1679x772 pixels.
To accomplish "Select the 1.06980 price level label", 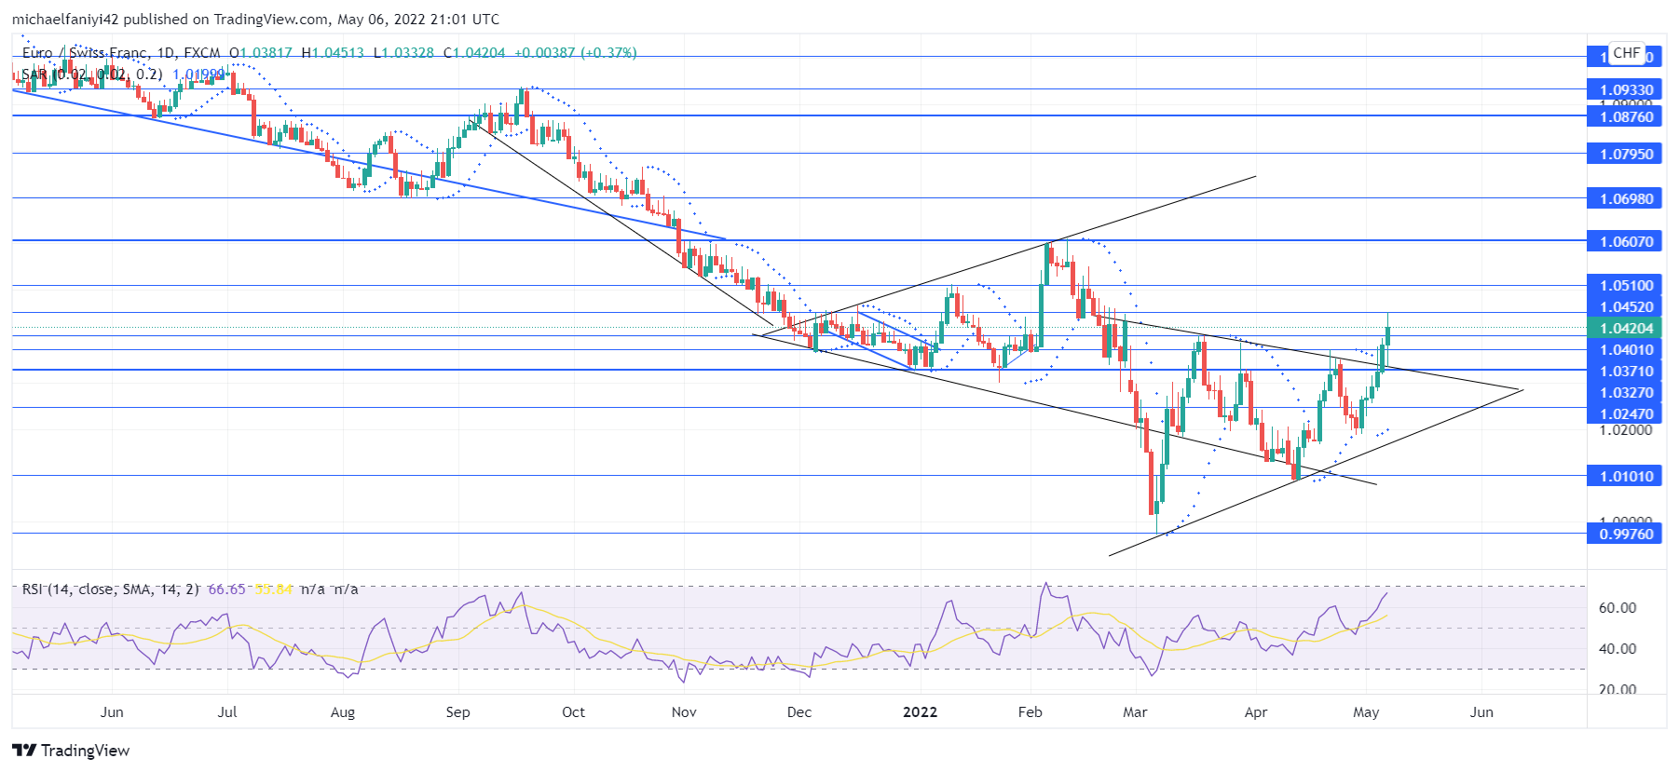I will click(x=1625, y=199).
